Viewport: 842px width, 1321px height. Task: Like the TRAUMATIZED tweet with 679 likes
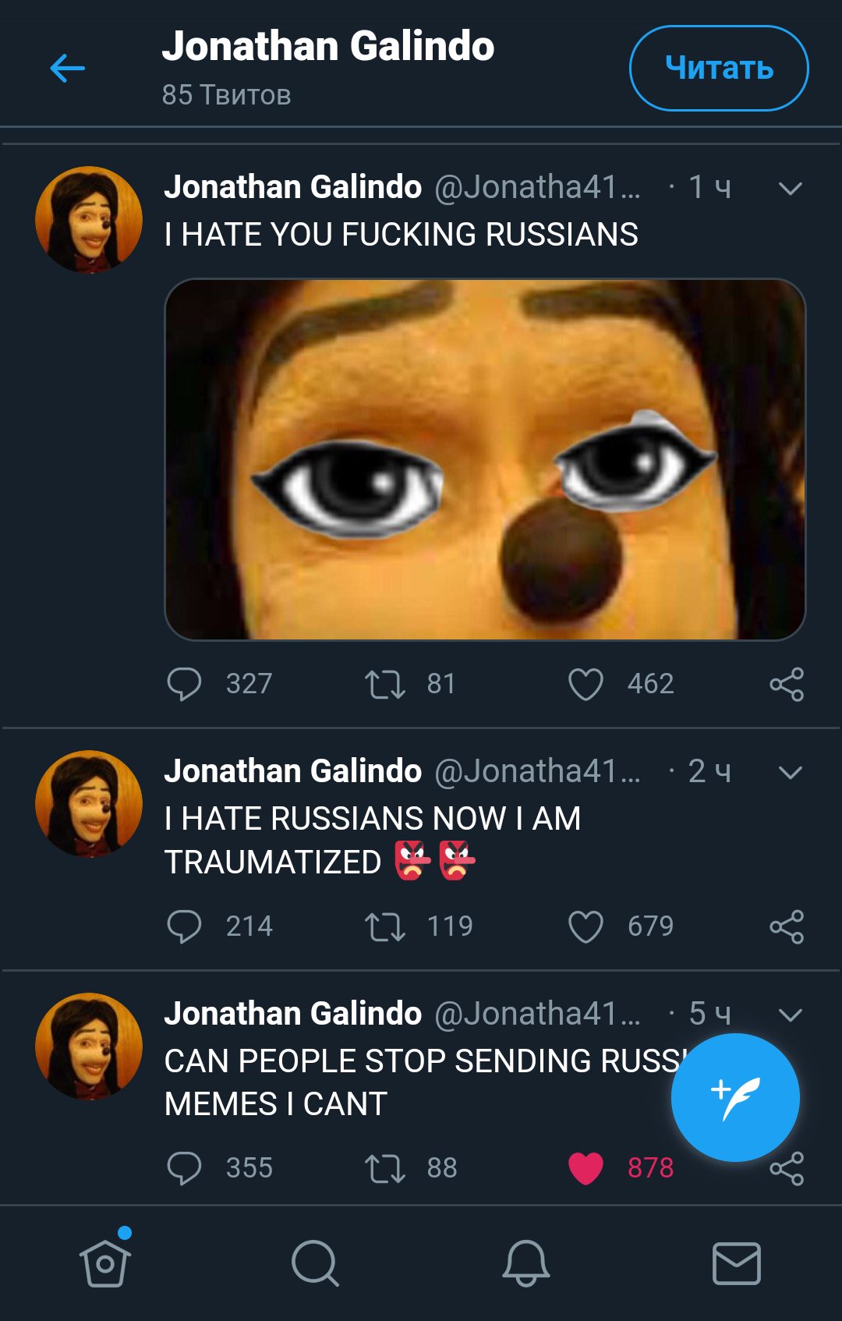(586, 926)
